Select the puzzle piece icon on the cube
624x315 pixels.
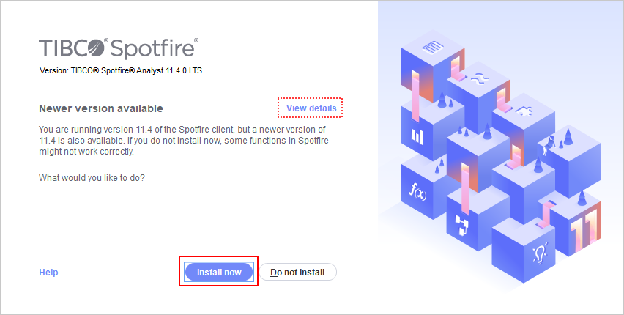pyautogui.click(x=524, y=111)
